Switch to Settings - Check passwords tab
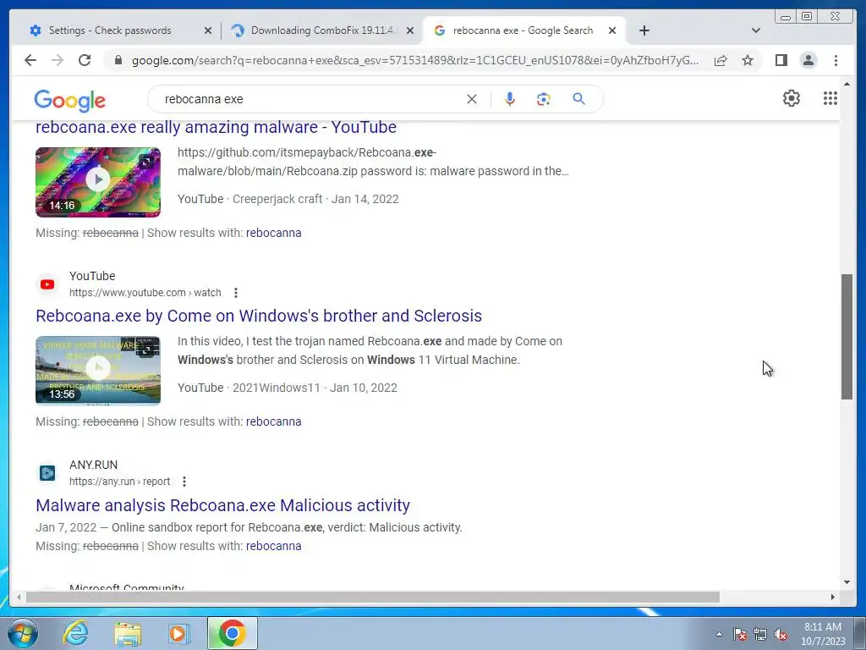 110,30
